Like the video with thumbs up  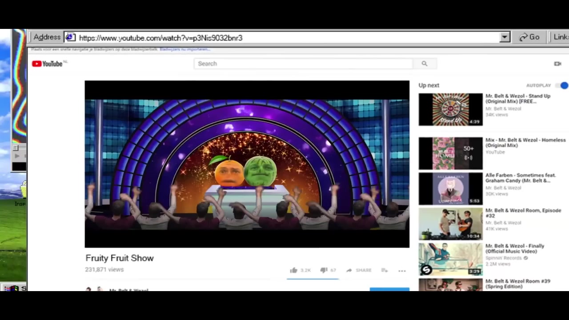point(293,270)
